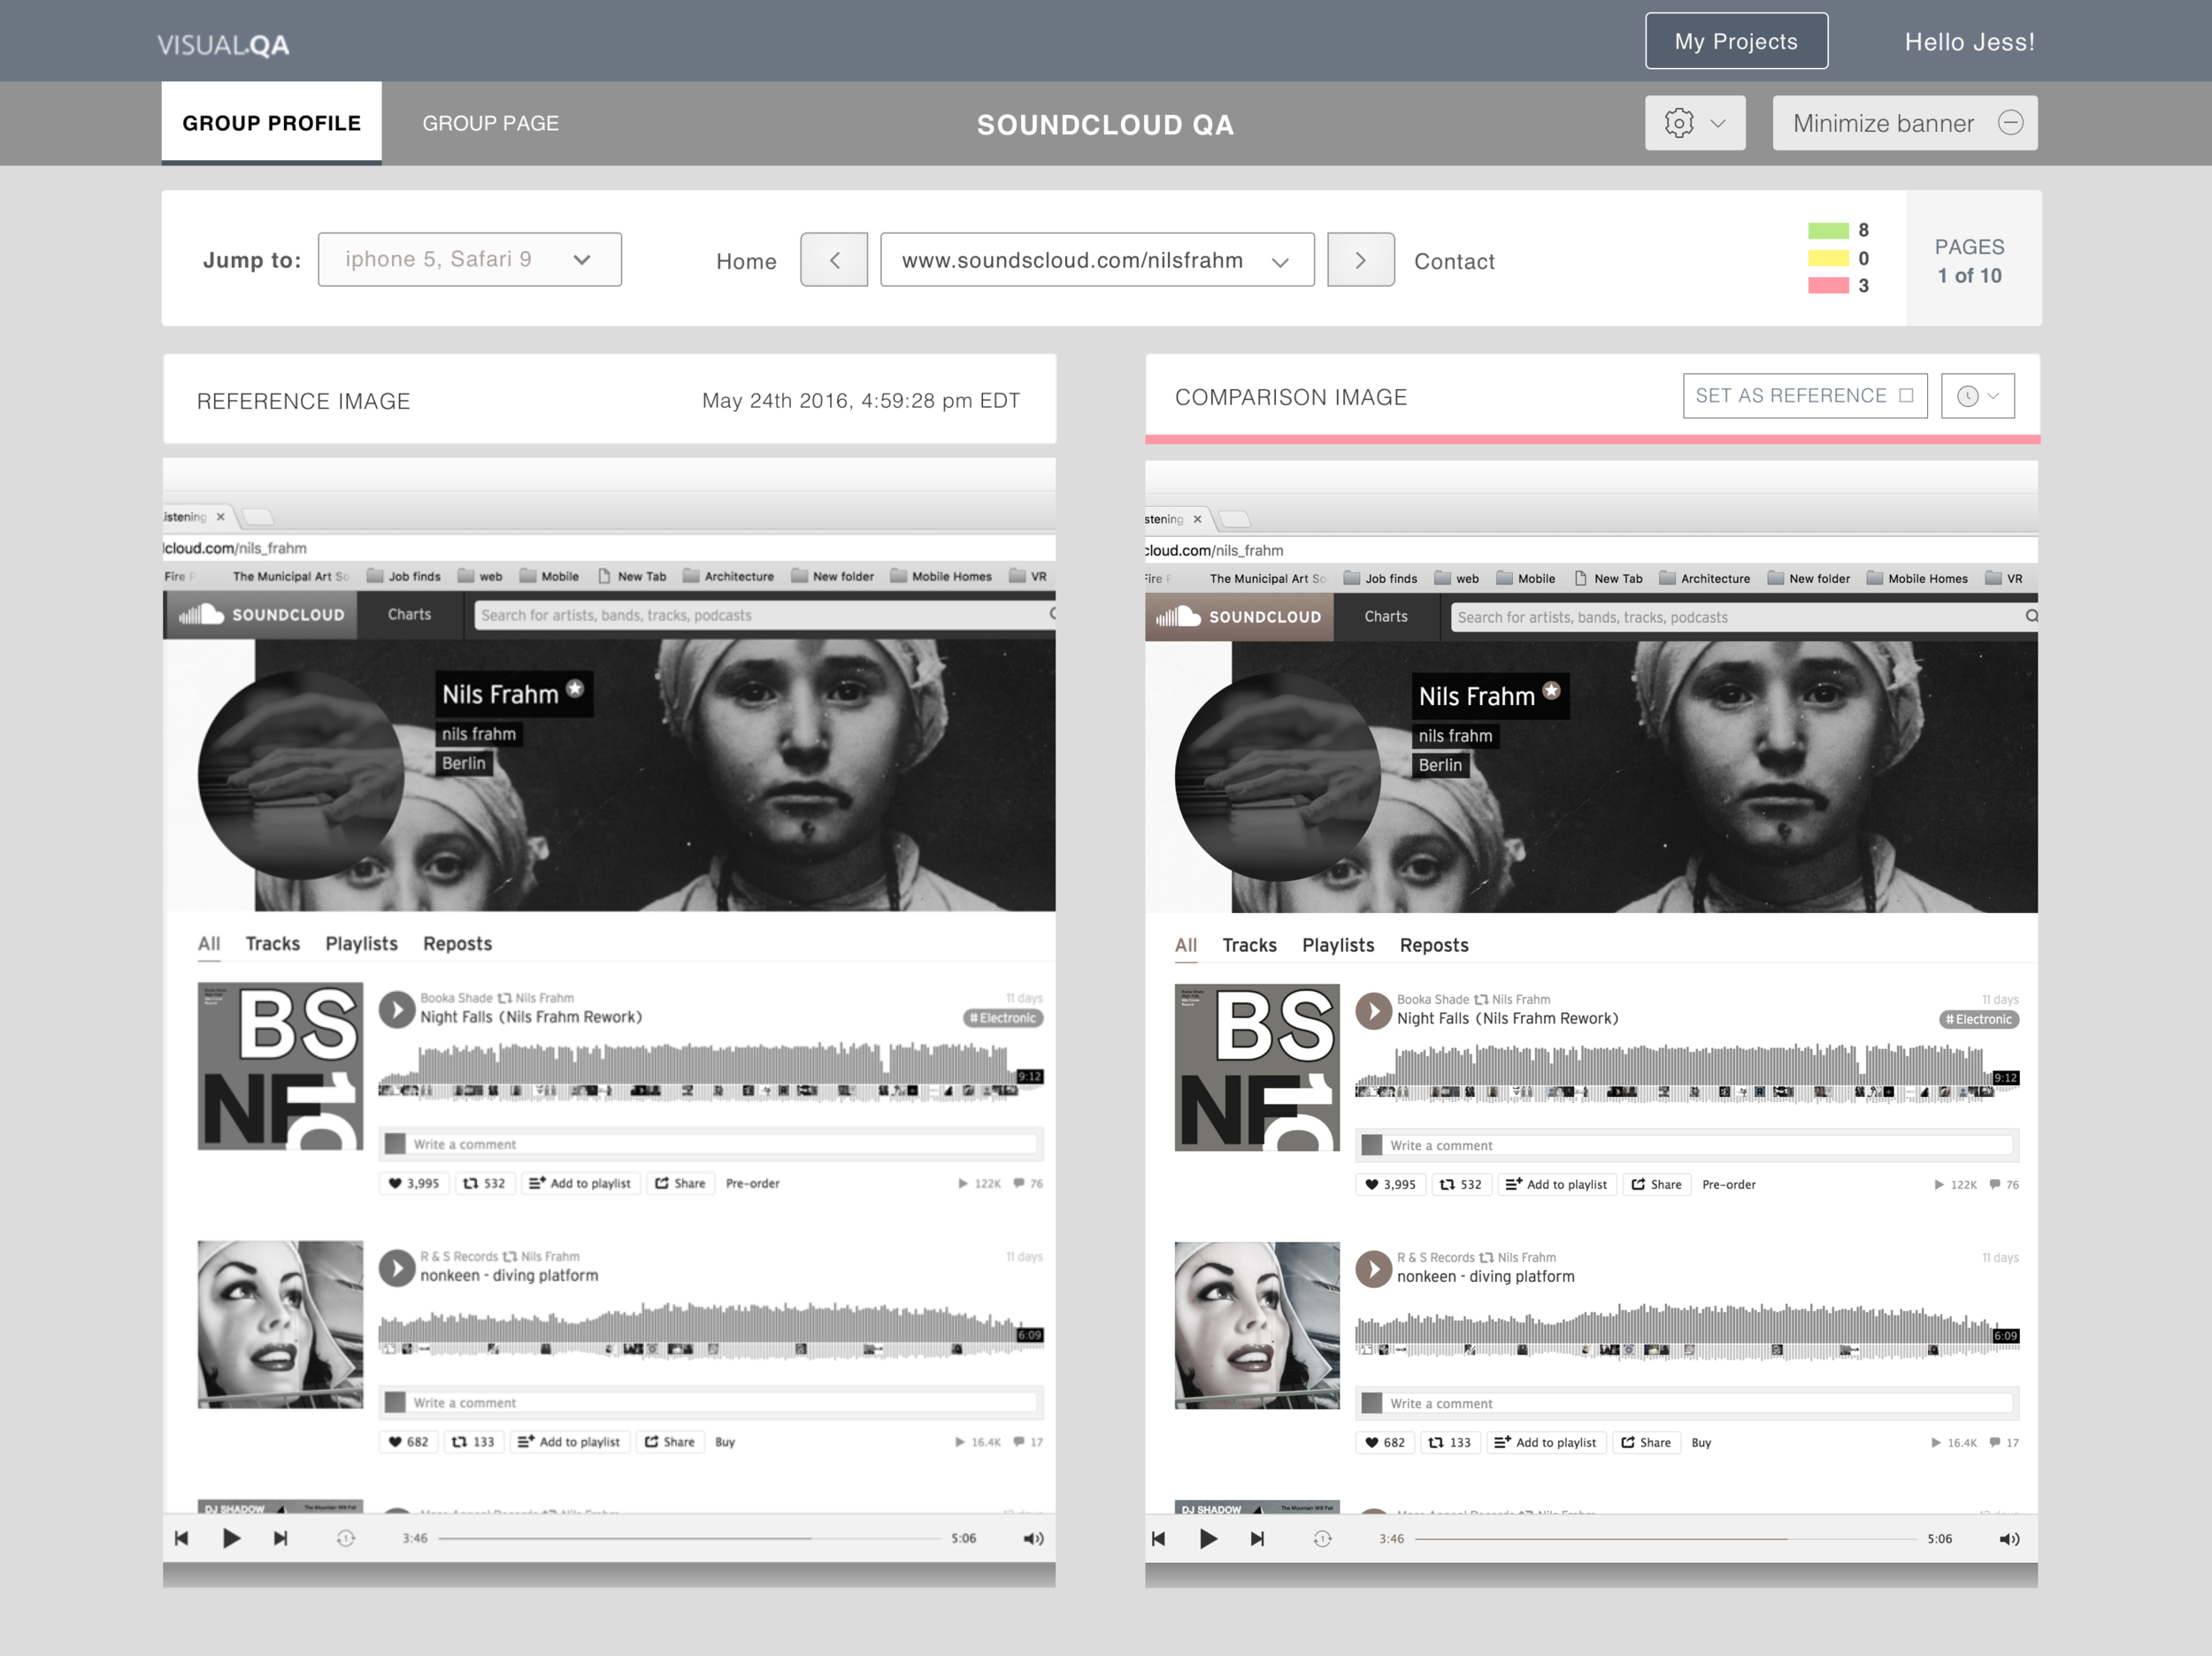This screenshot has height=1656, width=2212.
Task: Click play in reference image player bar
Action: click(x=231, y=1538)
